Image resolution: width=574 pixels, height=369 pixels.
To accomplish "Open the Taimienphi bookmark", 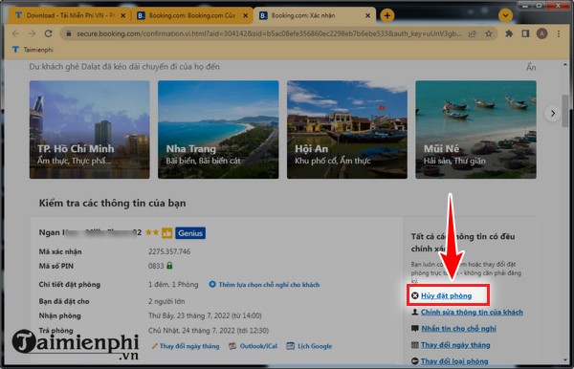I will click(33, 50).
